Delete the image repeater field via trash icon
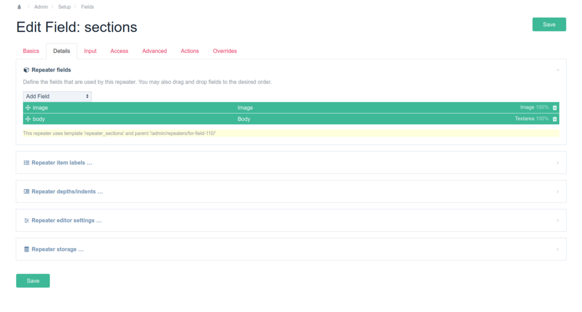 coord(555,108)
